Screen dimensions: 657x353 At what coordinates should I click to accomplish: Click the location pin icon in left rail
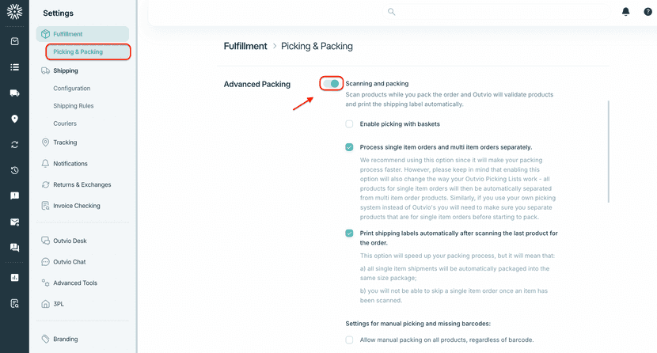click(14, 119)
